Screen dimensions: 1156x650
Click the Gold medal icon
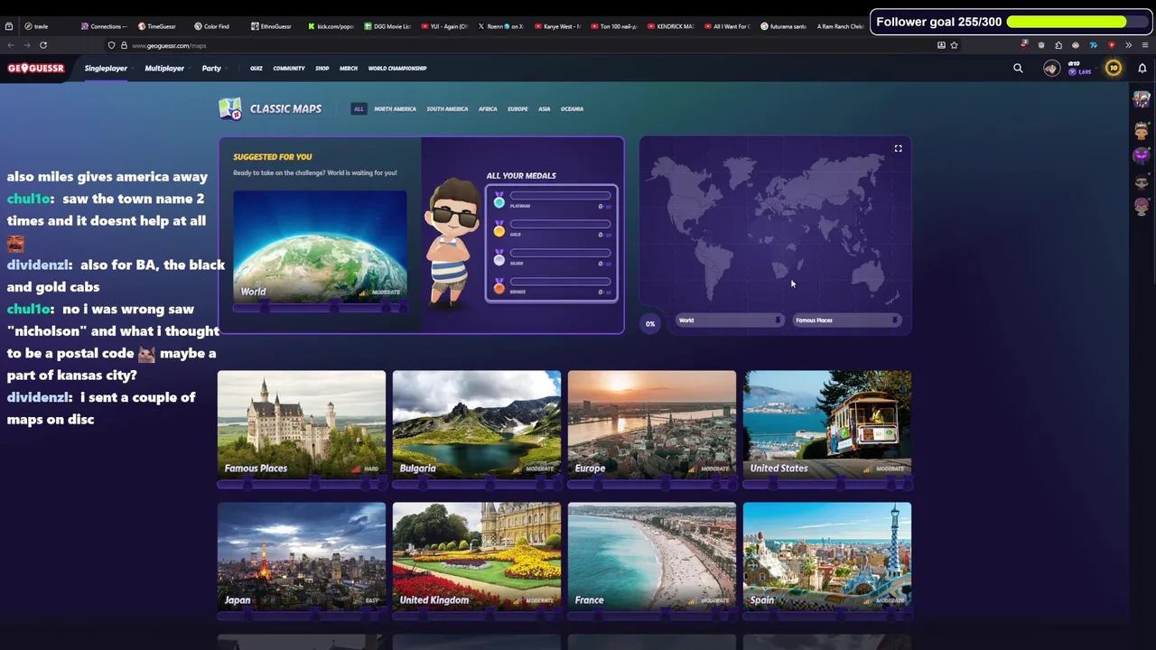coord(499,229)
